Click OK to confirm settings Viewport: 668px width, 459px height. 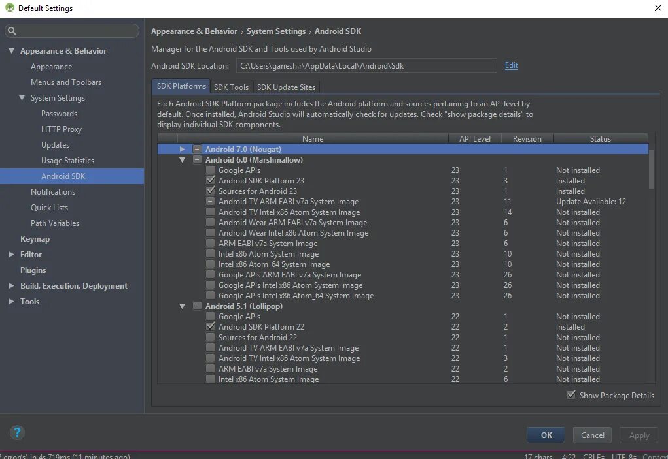tap(546, 435)
